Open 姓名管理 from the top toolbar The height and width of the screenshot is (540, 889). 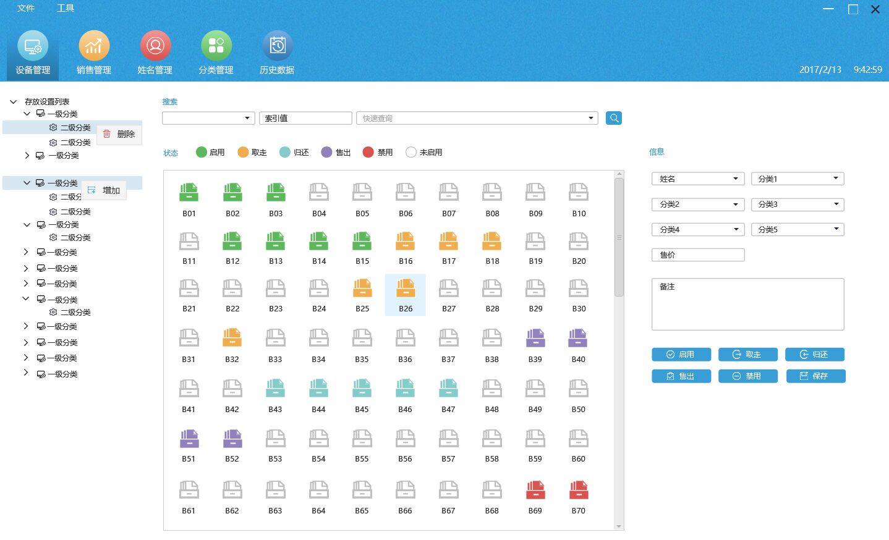(x=155, y=53)
